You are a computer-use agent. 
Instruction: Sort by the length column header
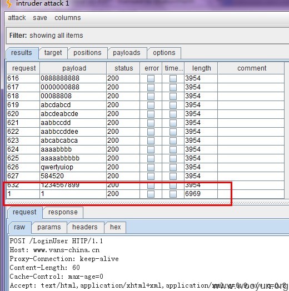(x=201, y=68)
